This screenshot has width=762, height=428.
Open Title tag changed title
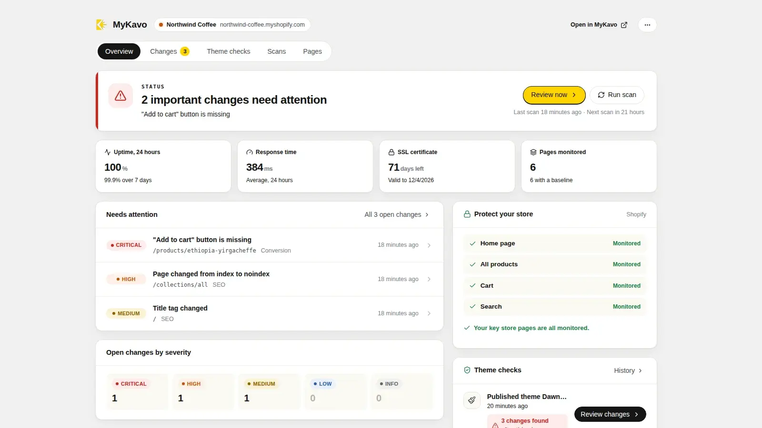point(180,309)
